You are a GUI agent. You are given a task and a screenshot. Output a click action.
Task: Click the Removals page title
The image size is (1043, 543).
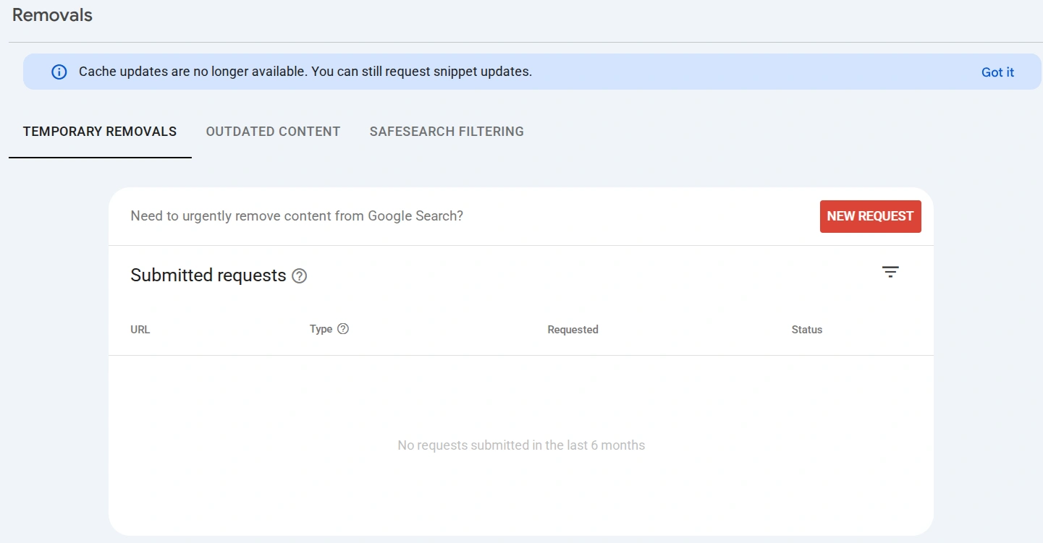click(x=52, y=15)
